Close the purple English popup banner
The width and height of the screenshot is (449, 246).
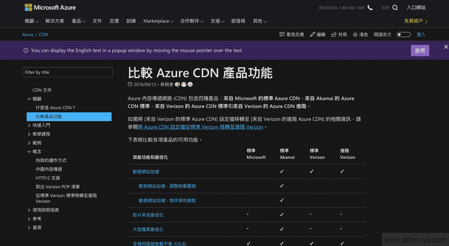(x=446, y=47)
